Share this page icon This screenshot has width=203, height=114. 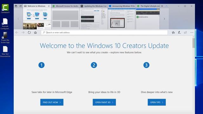(185, 32)
